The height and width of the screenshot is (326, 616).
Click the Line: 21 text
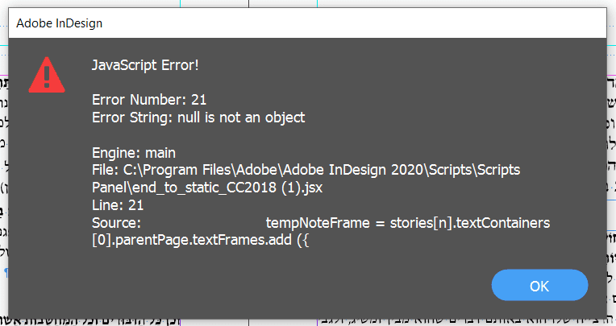click(x=117, y=205)
